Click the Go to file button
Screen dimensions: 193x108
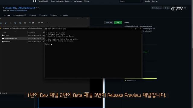pyautogui.click(x=109, y=23)
